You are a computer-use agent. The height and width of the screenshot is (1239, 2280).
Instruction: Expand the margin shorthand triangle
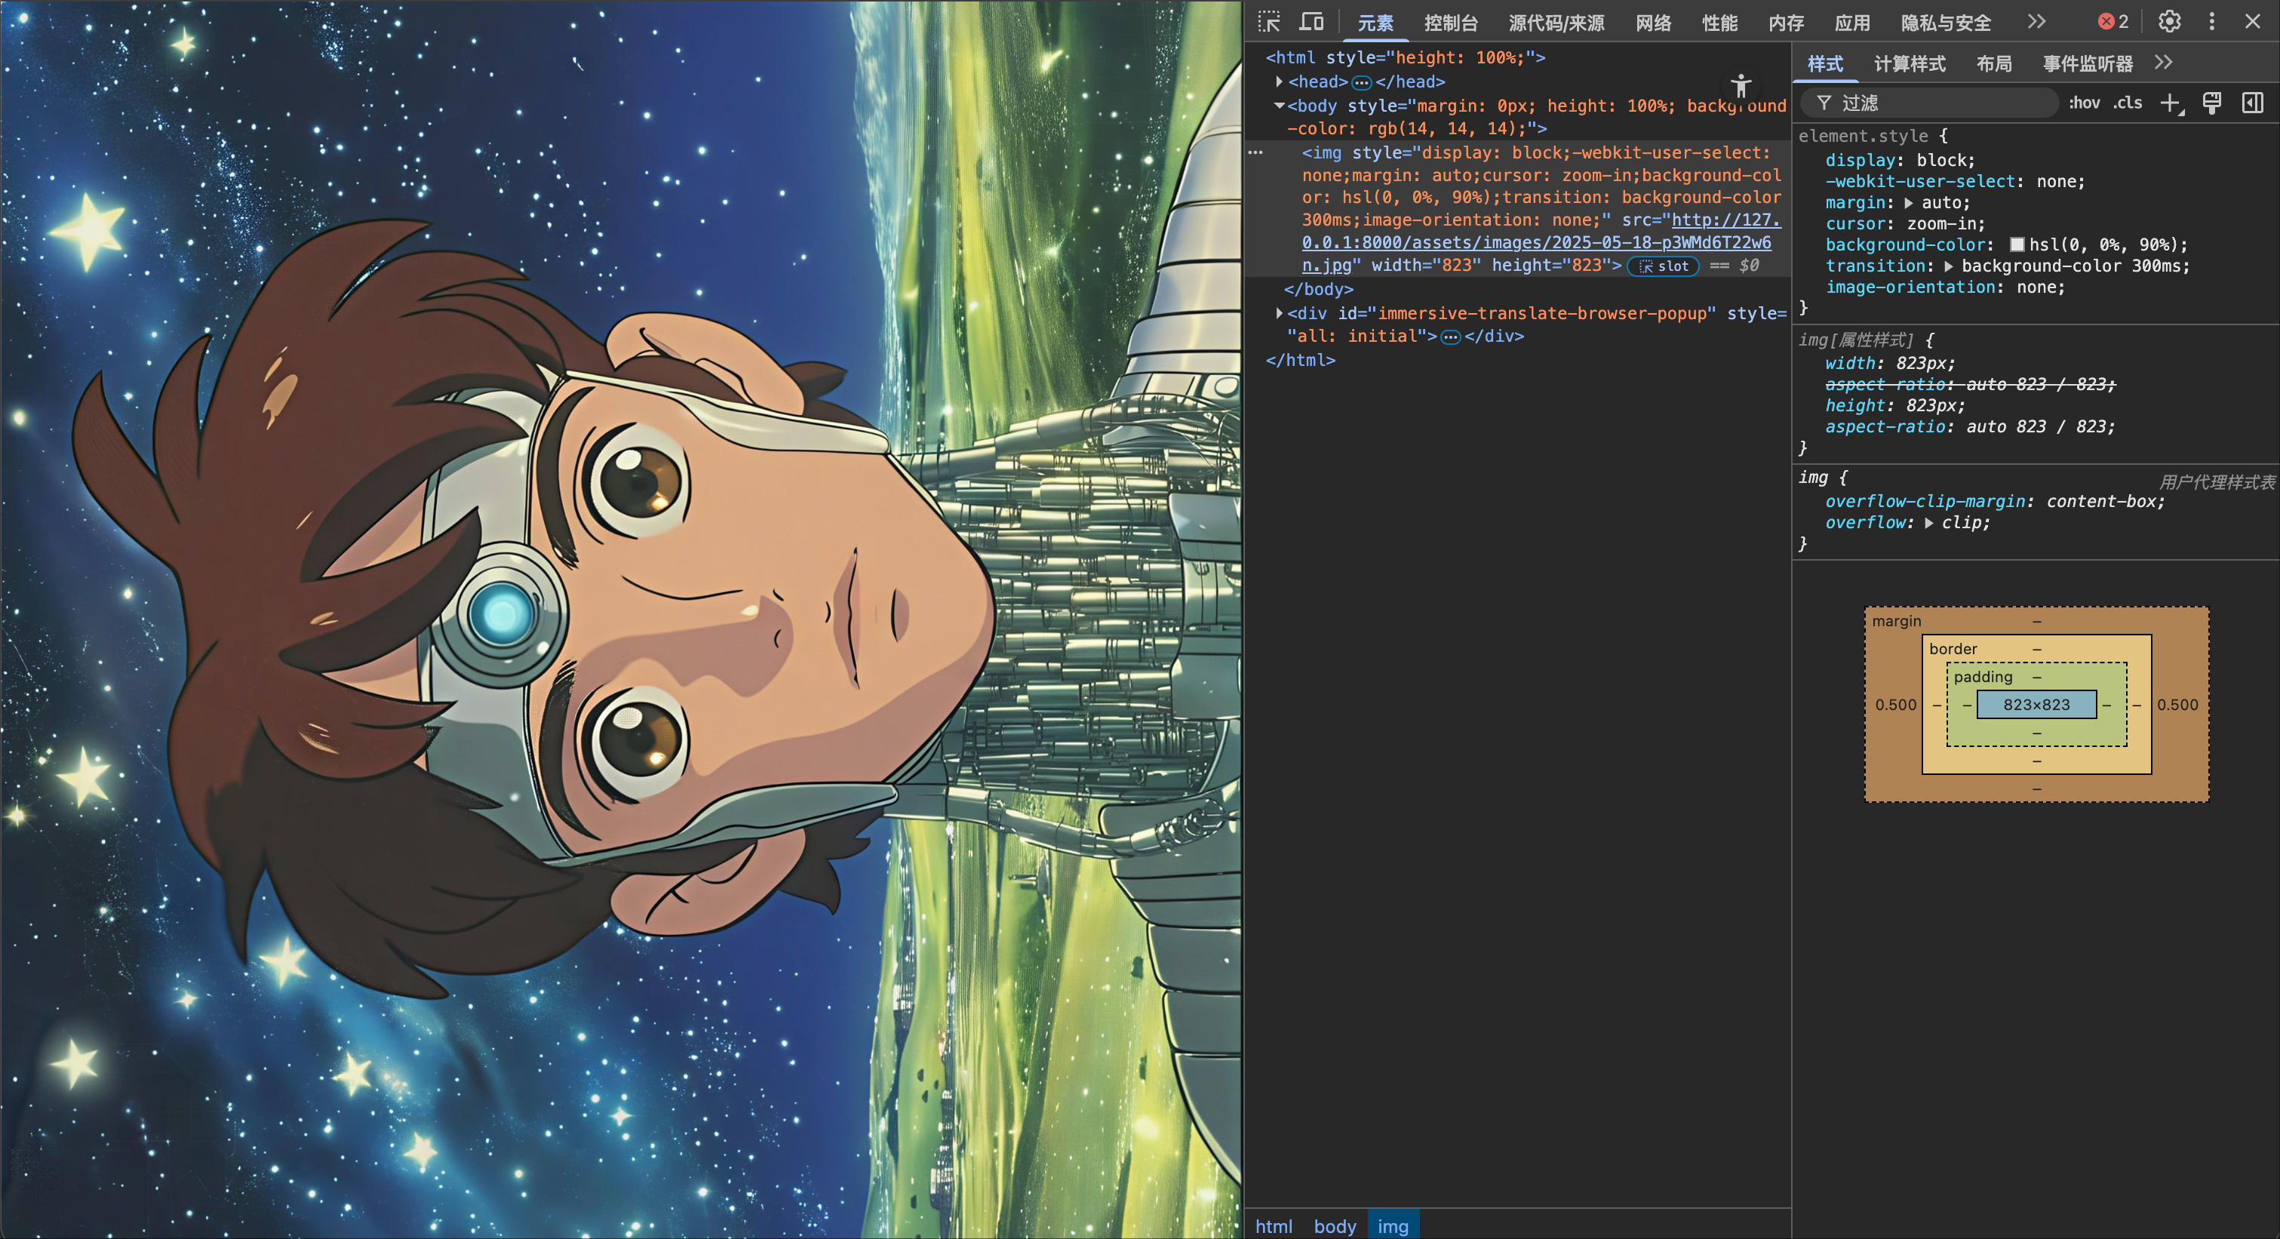pos(1909,204)
